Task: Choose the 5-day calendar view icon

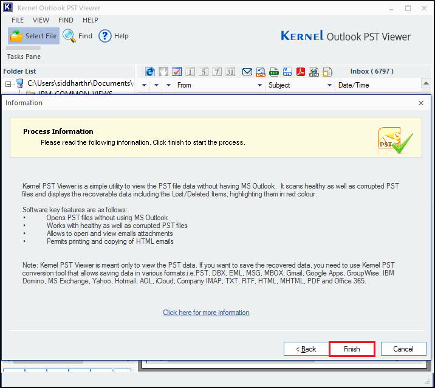Action: (x=204, y=72)
